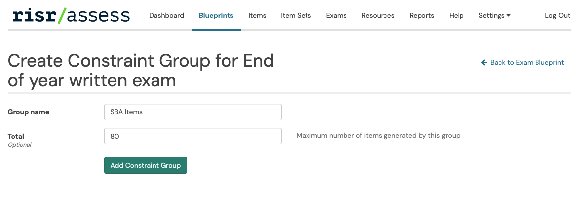The width and height of the screenshot is (576, 212).
Task: Expand the Settings caret arrow
Action: (508, 15)
